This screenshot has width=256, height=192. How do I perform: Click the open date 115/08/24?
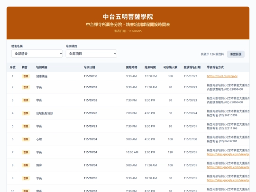pyautogui.click(x=191, y=113)
